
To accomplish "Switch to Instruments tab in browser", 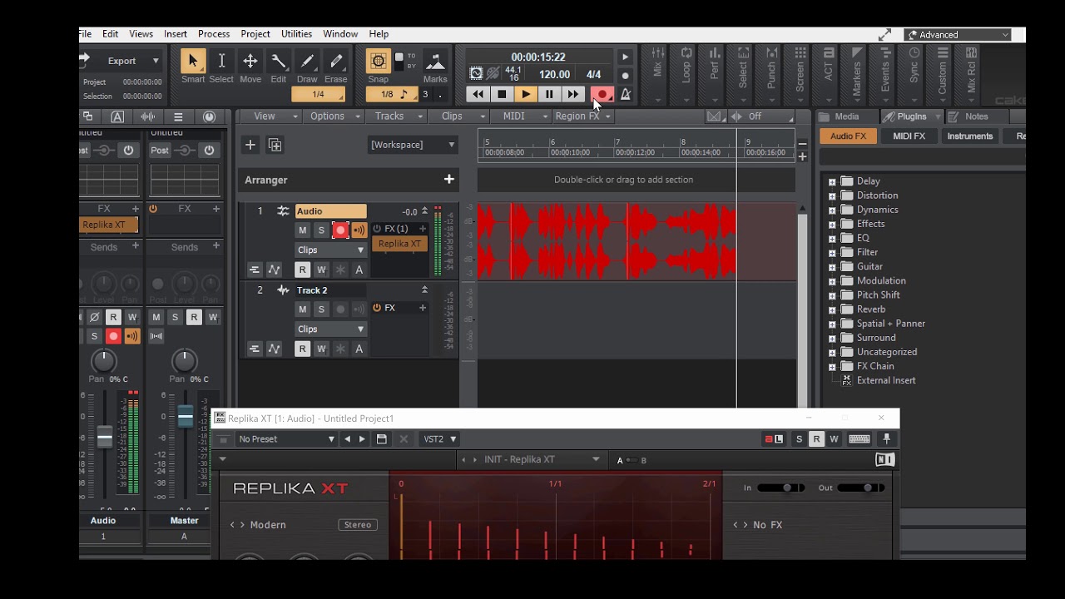I will (x=969, y=136).
